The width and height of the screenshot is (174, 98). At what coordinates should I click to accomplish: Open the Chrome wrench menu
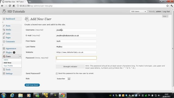pyautogui.click(x=172, y=6)
